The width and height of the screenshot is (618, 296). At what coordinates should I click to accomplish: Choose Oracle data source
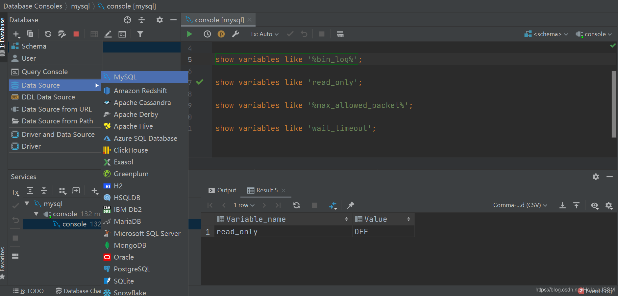(145, 257)
